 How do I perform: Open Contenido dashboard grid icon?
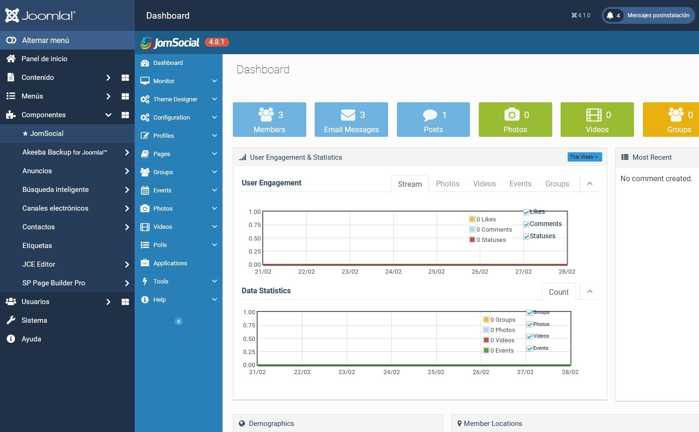tap(125, 78)
